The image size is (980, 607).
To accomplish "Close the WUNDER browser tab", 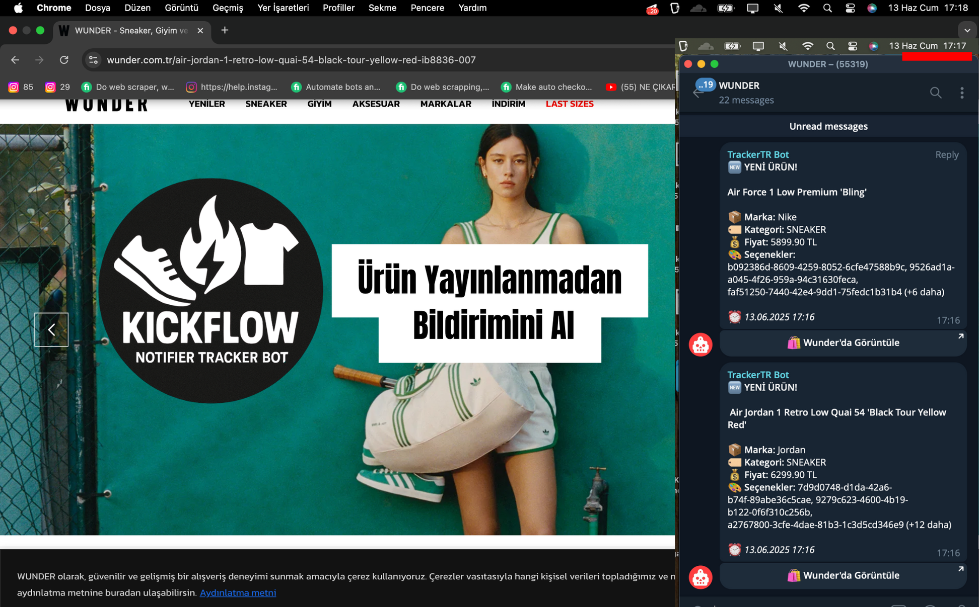I will tap(200, 31).
